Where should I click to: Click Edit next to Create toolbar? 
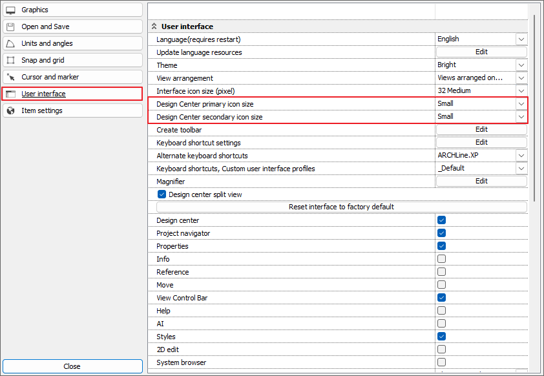tap(481, 129)
